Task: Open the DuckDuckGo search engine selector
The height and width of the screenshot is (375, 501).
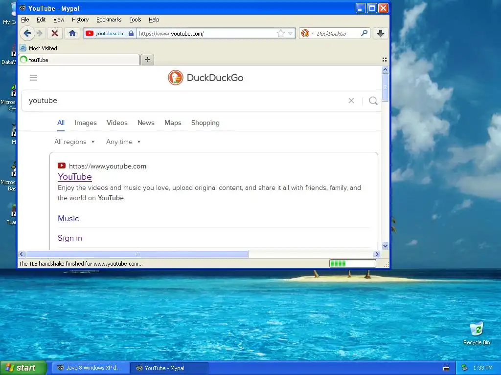Action: pyautogui.click(x=307, y=33)
